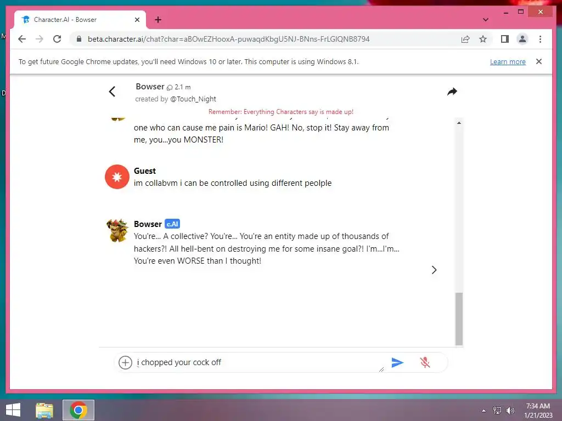Click the Guest username label
Screen dimensions: 562x421
pos(145,171)
